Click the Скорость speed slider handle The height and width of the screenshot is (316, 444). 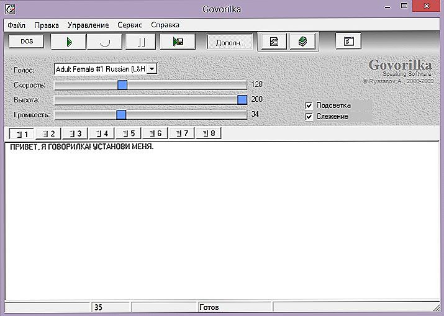(122, 84)
